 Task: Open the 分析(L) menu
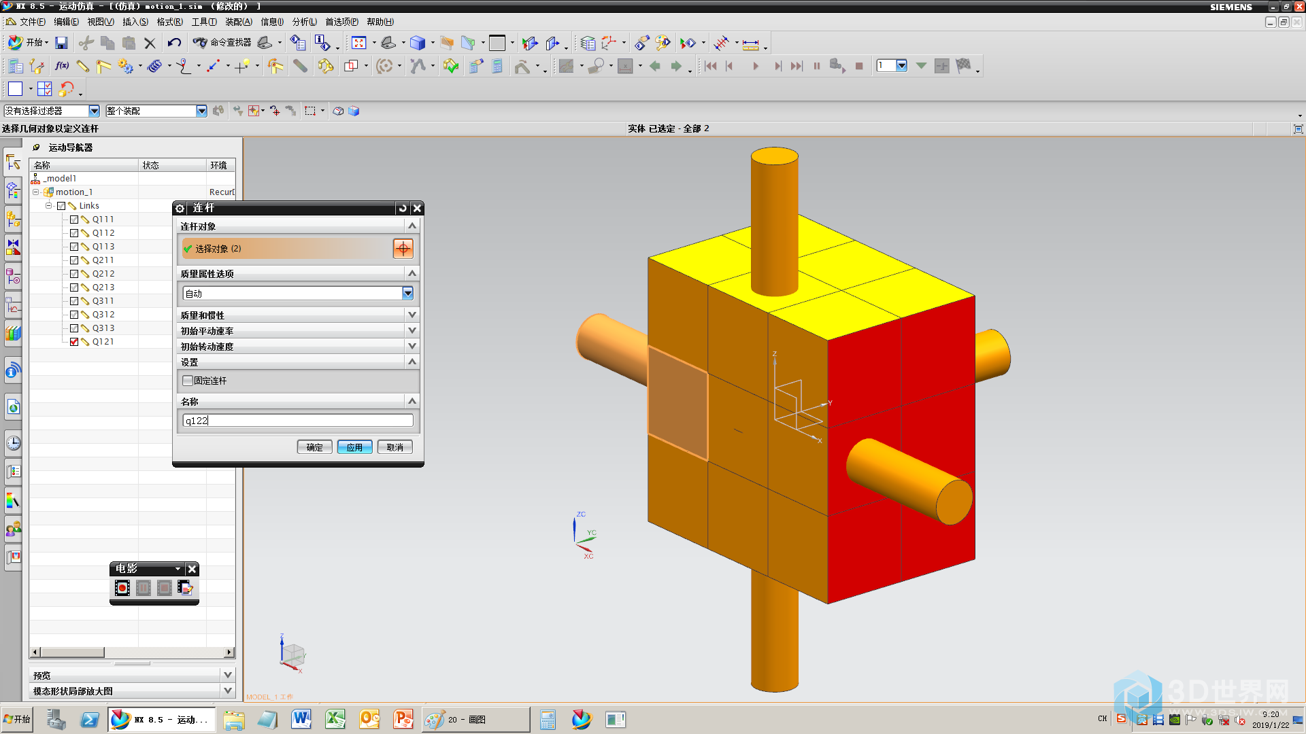(304, 22)
